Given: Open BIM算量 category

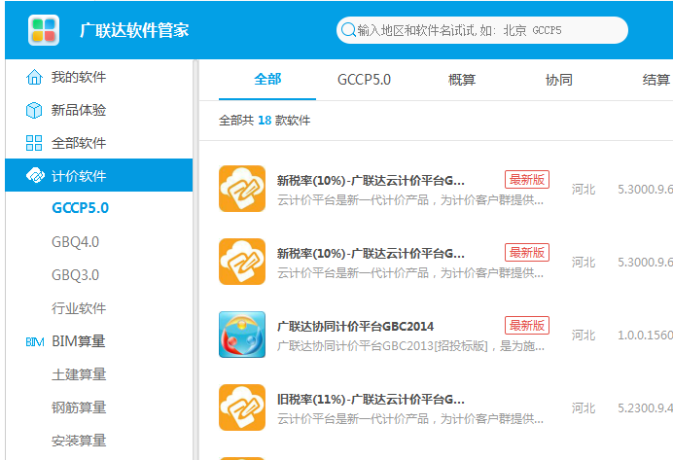Looking at the screenshot, I should pyautogui.click(x=79, y=341).
